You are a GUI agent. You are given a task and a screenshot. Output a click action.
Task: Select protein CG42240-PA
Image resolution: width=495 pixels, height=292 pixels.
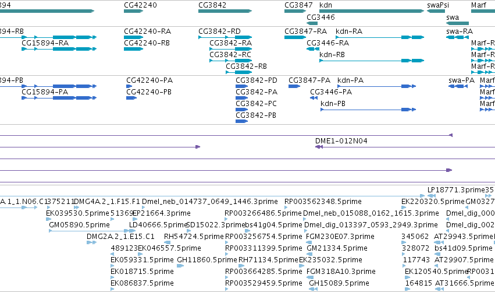click(x=149, y=80)
